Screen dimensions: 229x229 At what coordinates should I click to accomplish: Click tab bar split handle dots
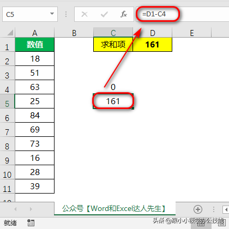[214, 209]
